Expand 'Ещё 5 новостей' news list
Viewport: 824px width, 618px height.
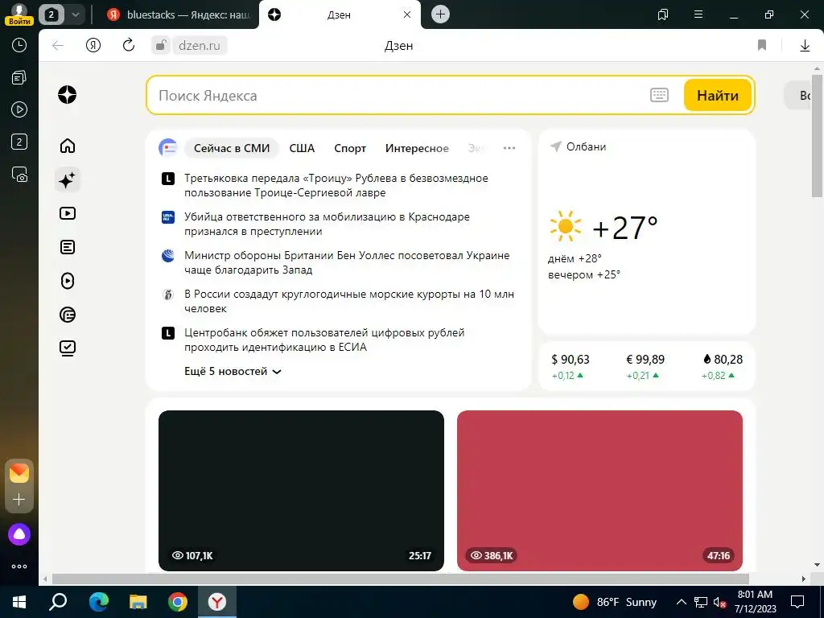233,372
